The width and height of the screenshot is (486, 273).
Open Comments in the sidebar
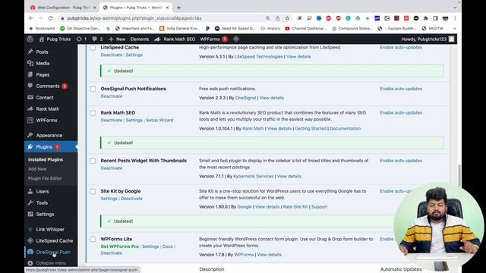pos(47,86)
